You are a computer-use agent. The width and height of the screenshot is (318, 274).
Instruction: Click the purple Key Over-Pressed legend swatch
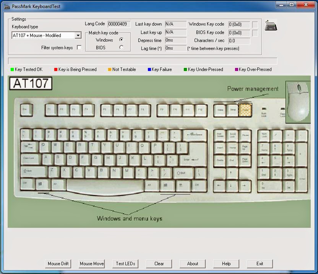[x=237, y=69]
